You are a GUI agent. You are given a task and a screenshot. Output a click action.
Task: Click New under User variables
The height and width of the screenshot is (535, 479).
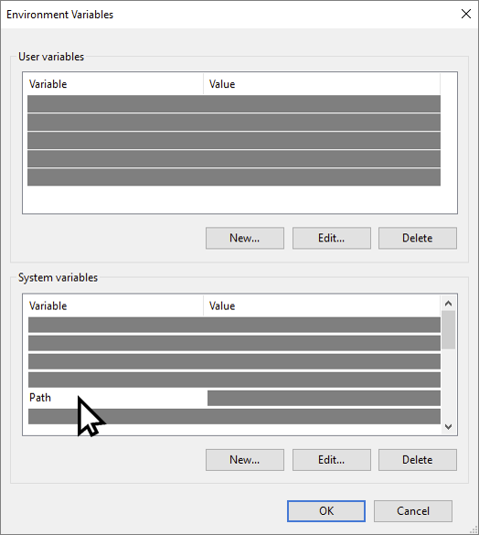(x=245, y=238)
